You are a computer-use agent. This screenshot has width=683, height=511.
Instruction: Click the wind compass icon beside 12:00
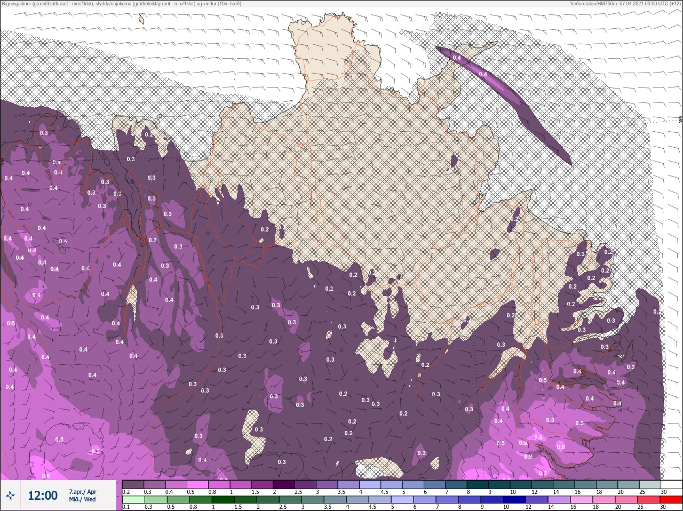(x=10, y=496)
